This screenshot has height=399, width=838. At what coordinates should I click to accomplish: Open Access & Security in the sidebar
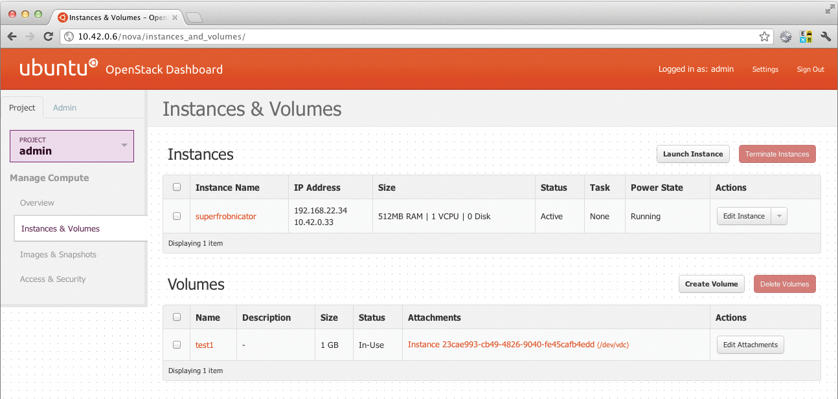[x=52, y=279]
